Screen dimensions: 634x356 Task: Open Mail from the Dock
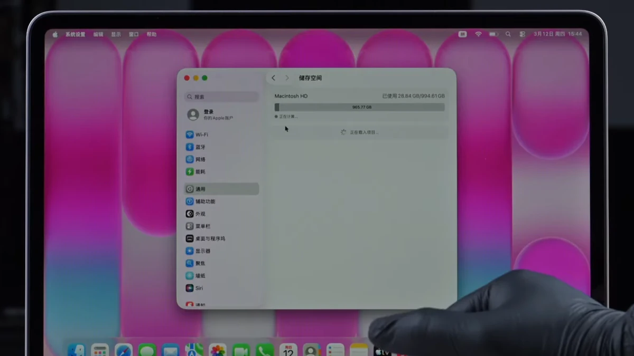(170, 350)
